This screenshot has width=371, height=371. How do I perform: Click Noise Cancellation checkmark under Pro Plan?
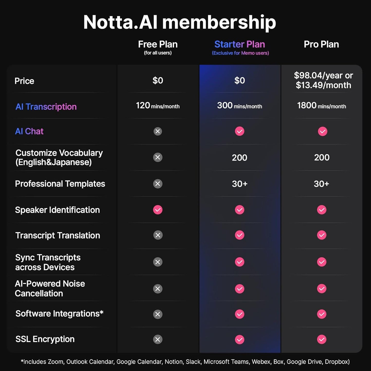[x=322, y=289]
